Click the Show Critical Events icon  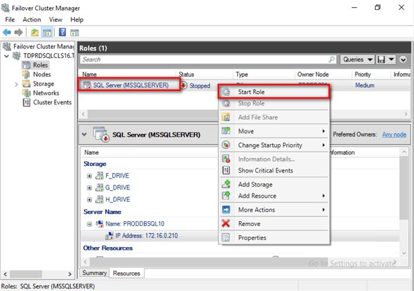click(226, 170)
